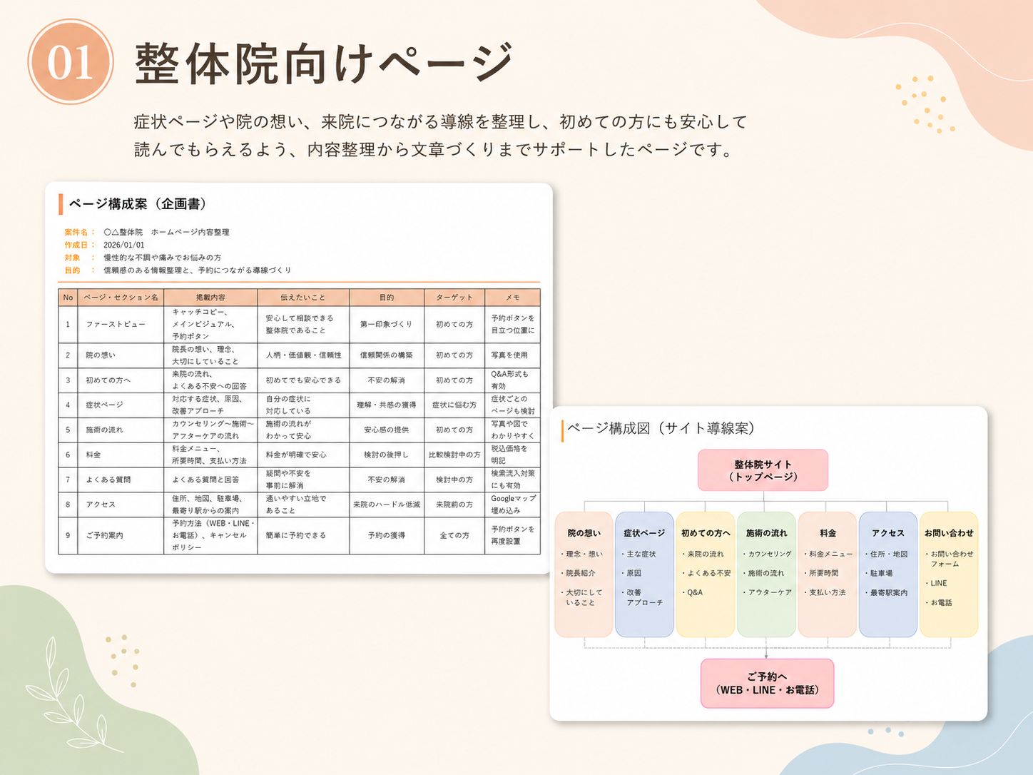Click the 予約の獲得 cell
The image size is (1033, 775).
tap(386, 535)
